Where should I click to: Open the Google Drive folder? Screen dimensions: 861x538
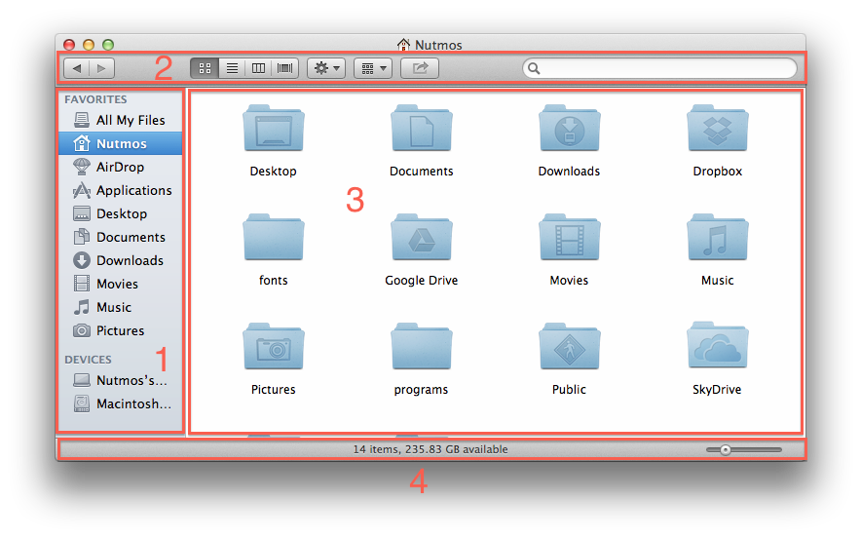[421, 240]
